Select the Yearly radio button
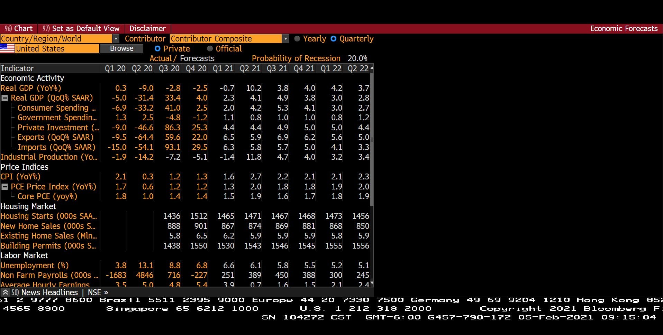Image resolution: width=663 pixels, height=335 pixels. coord(297,39)
